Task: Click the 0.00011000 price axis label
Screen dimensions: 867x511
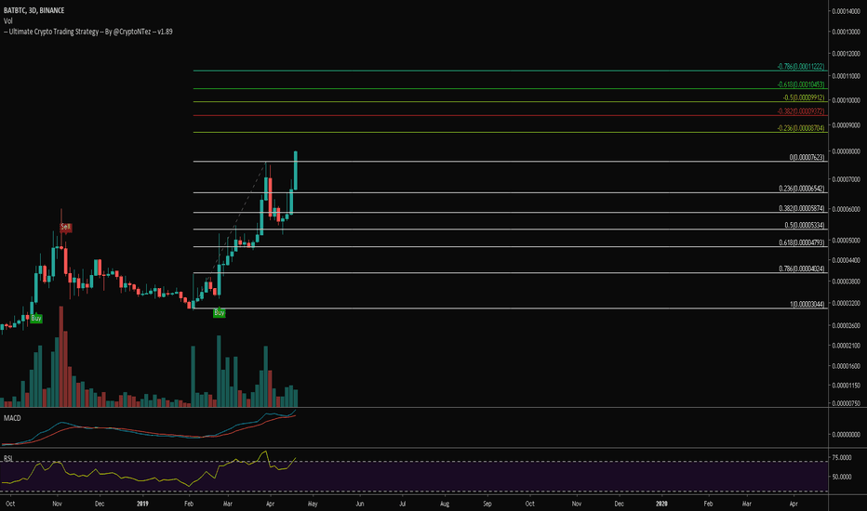Action: (x=846, y=76)
